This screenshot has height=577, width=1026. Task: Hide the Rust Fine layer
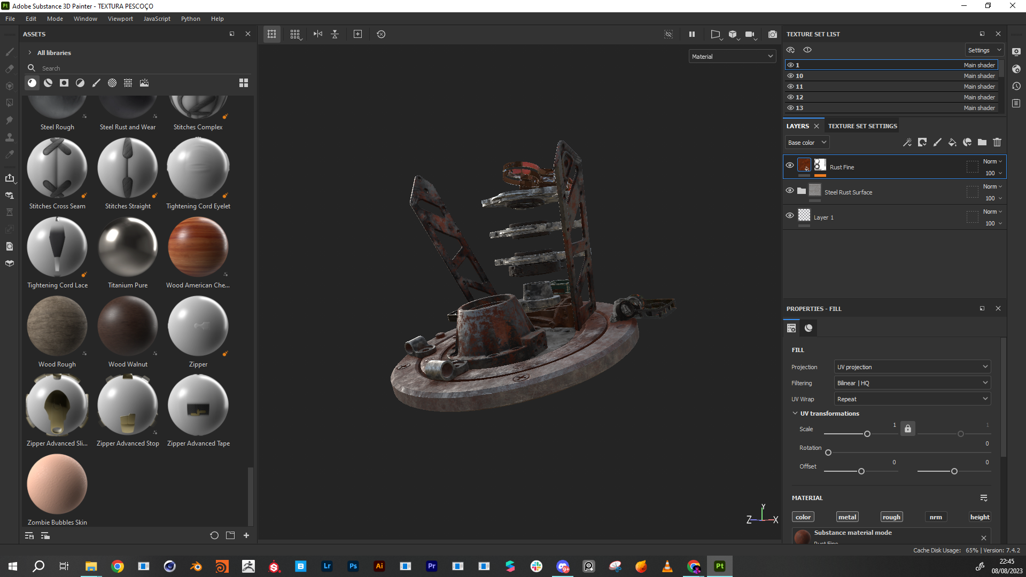tap(790, 166)
